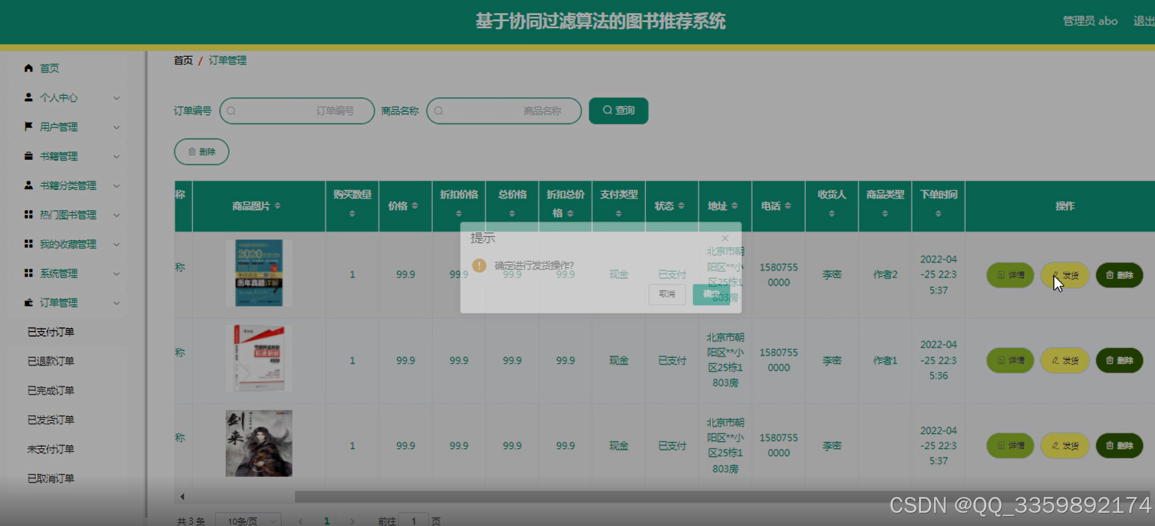
Task: Sort by 商品类型 column arrows
Action: (x=885, y=214)
